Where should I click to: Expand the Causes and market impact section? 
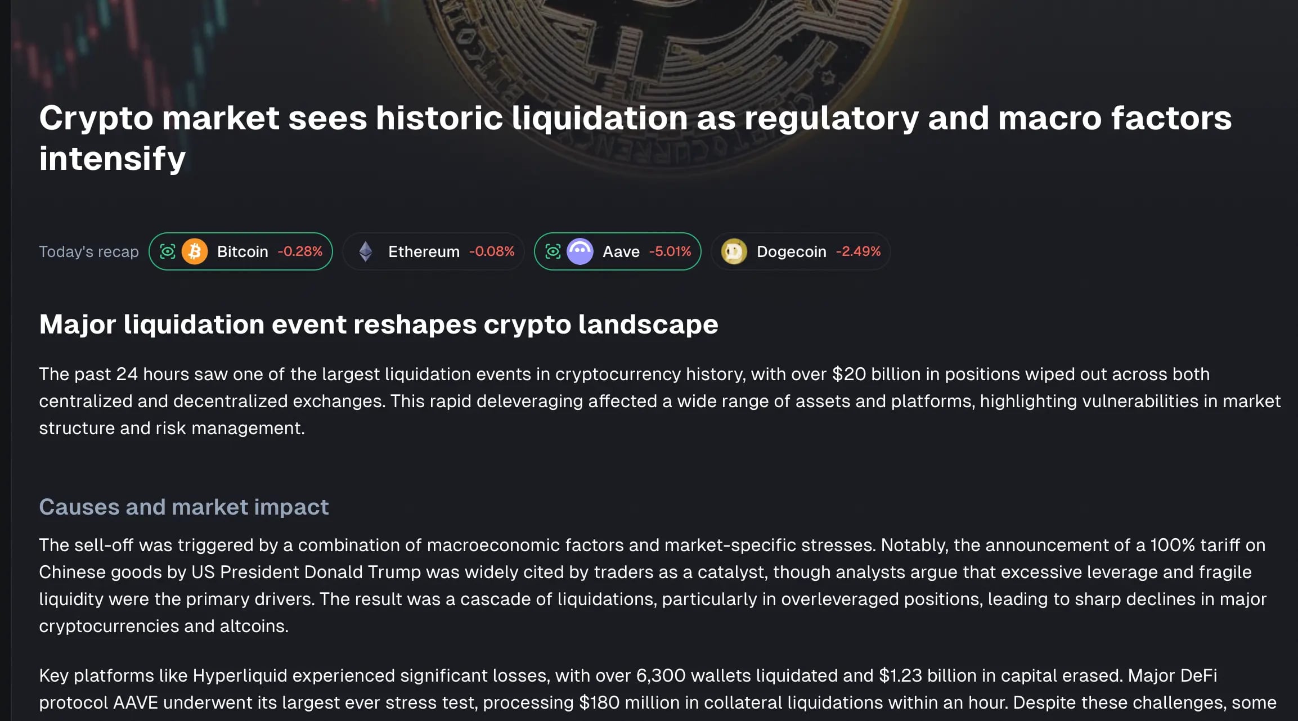[x=184, y=507]
